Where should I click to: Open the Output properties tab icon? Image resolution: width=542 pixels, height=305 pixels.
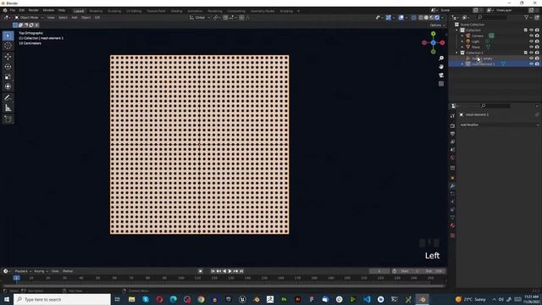[452, 134]
